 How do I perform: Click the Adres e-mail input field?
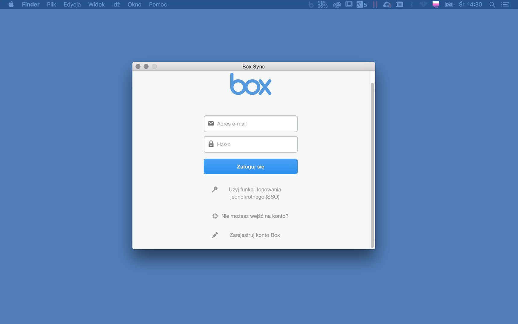[251, 124]
